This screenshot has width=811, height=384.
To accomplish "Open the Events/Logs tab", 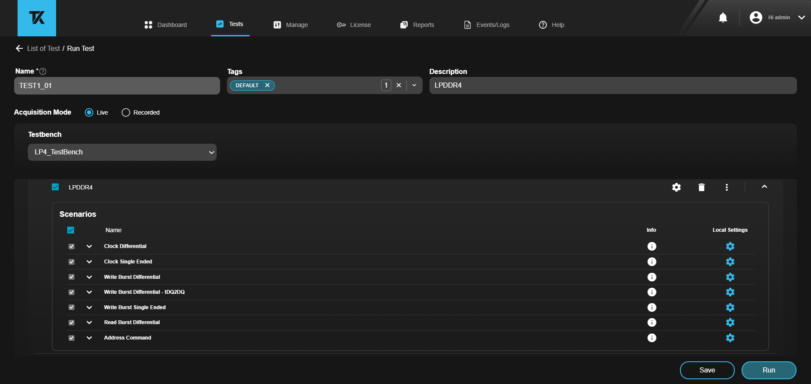I will click(487, 25).
